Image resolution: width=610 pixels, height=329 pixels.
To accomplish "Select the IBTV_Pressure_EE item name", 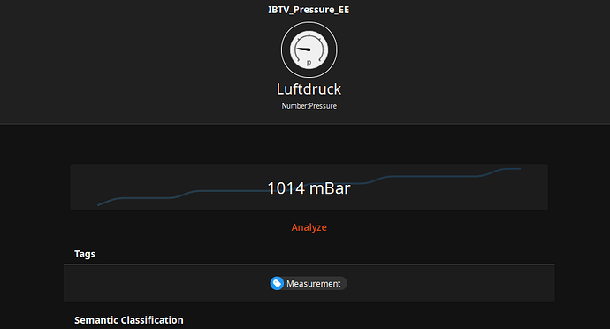I will tap(309, 10).
